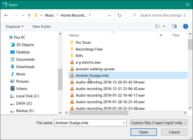The height and width of the screenshot is (140, 193).
Task: Click VLC cone icon of a g electric.wav
Action: [x=72, y=62]
